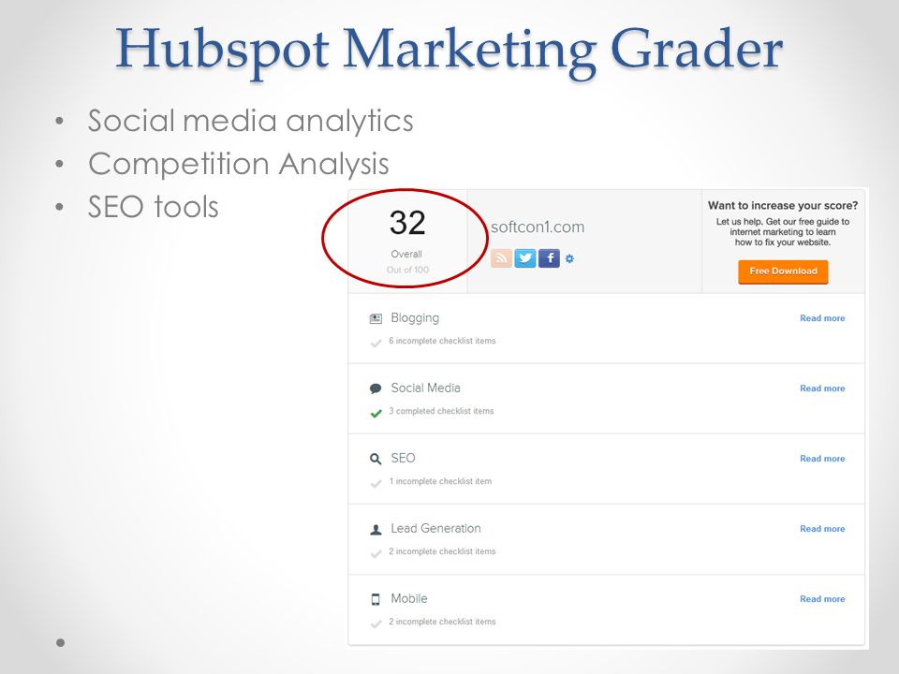The image size is (899, 674).
Task: Click the gray checkmark under Lead Generation
Action: pyautogui.click(x=376, y=553)
